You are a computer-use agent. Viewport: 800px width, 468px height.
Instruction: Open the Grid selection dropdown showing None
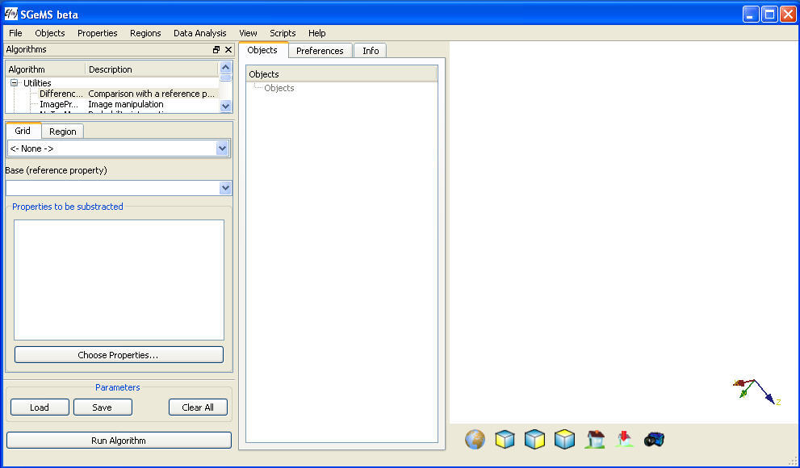119,148
